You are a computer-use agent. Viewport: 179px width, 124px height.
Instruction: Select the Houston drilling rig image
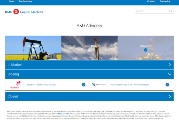pos(89,48)
